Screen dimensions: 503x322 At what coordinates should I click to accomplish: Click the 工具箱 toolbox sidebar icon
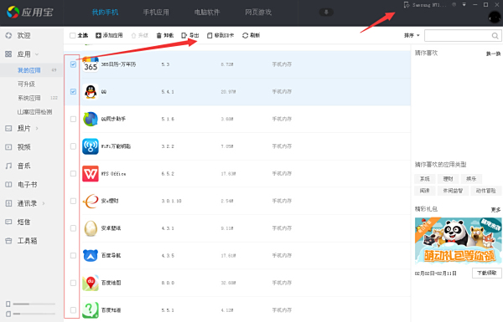[8, 241]
